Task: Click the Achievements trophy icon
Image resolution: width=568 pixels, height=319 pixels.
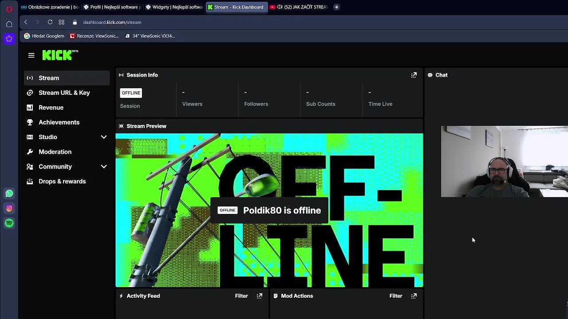Action: [30, 122]
